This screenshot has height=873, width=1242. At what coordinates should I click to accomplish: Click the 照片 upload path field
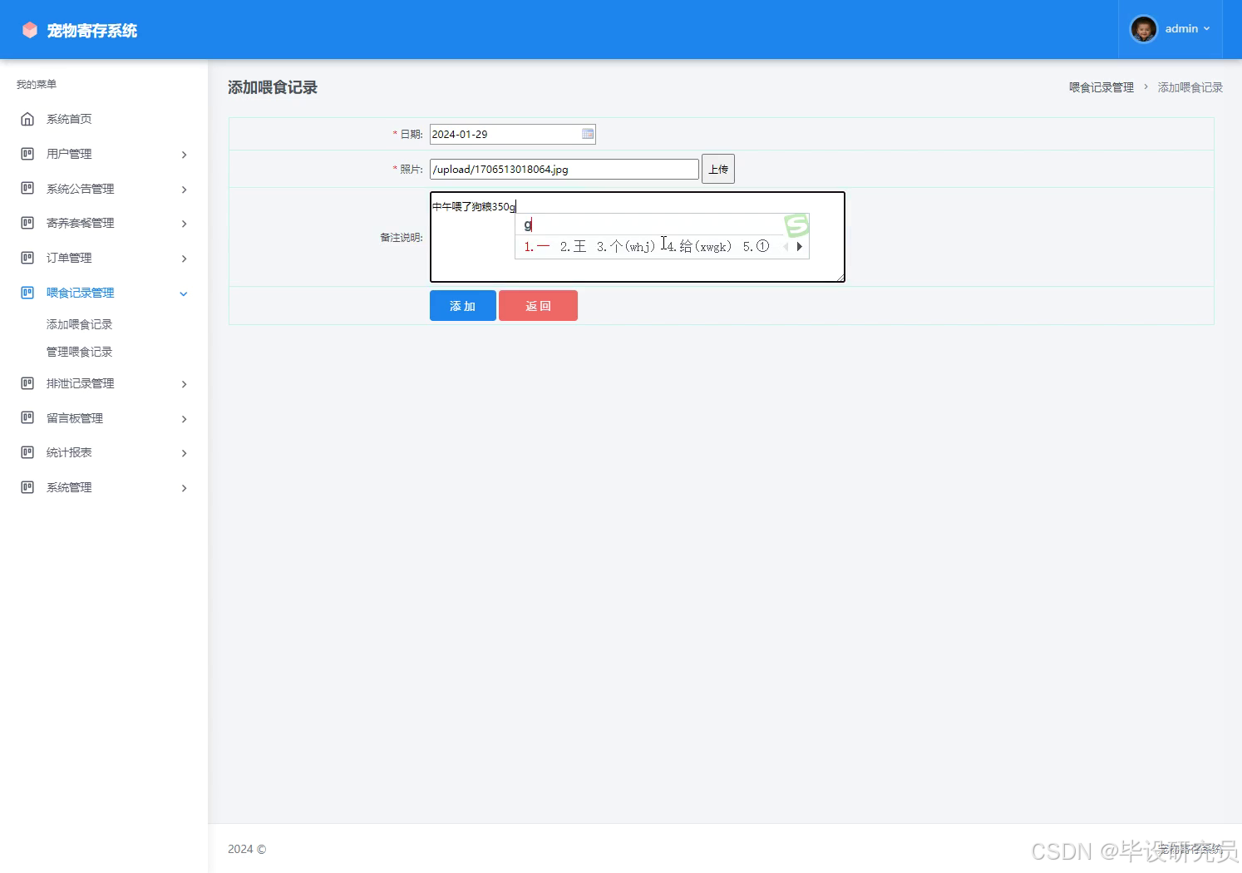564,169
